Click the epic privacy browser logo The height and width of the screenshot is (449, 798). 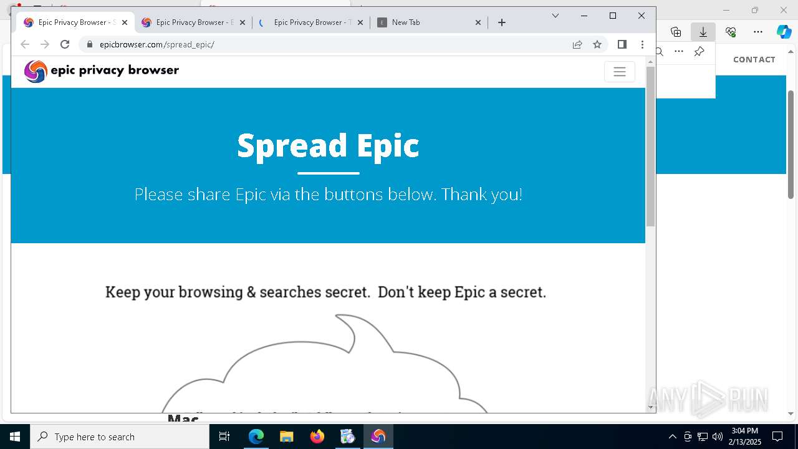click(101, 71)
